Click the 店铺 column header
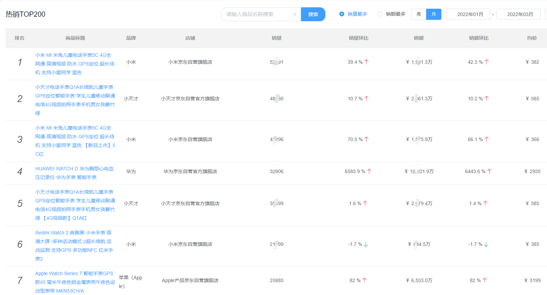Screen dimensions: 547x295 pyautogui.click(x=190, y=38)
